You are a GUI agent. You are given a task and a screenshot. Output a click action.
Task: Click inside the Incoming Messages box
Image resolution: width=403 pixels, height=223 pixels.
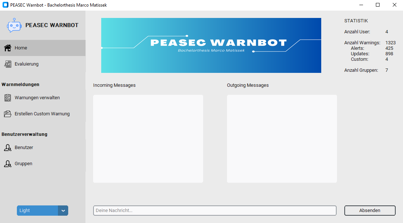(148, 139)
